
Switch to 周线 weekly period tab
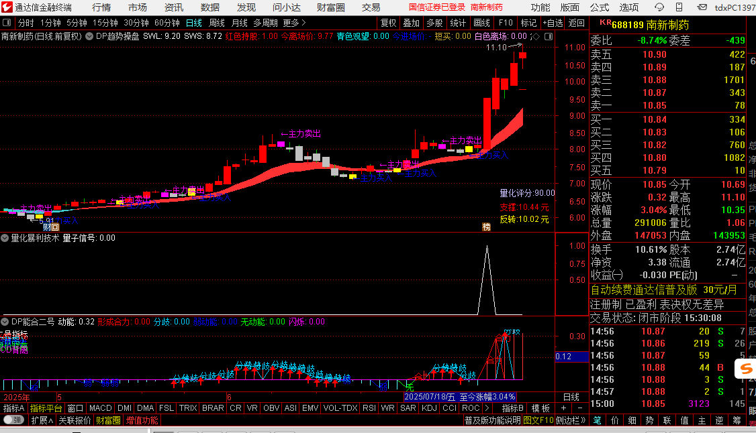[216, 23]
